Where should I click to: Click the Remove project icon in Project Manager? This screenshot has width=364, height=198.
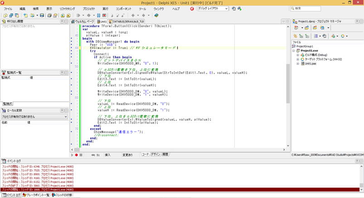(x=315, y=28)
